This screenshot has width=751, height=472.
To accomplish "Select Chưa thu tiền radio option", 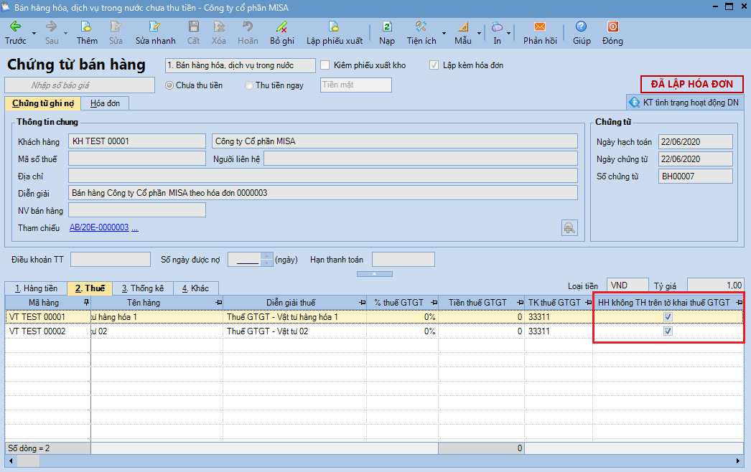I will (169, 85).
